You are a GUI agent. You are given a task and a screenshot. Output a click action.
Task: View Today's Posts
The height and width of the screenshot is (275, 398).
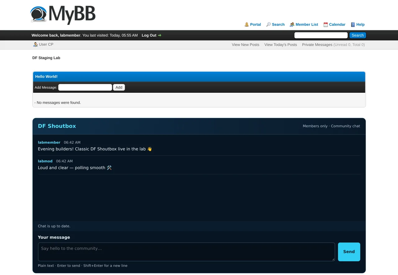coord(280,45)
